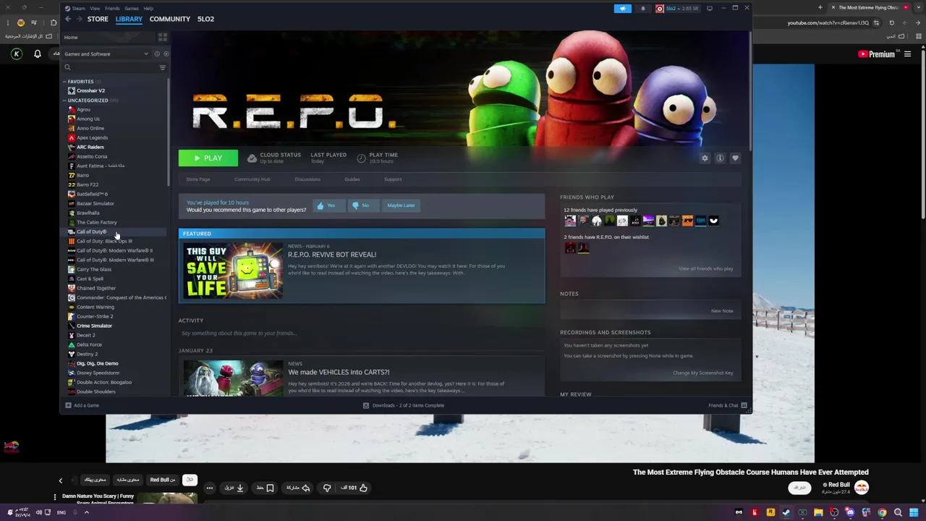Open the View menu
This screenshot has width=926, height=521.
(x=95, y=9)
